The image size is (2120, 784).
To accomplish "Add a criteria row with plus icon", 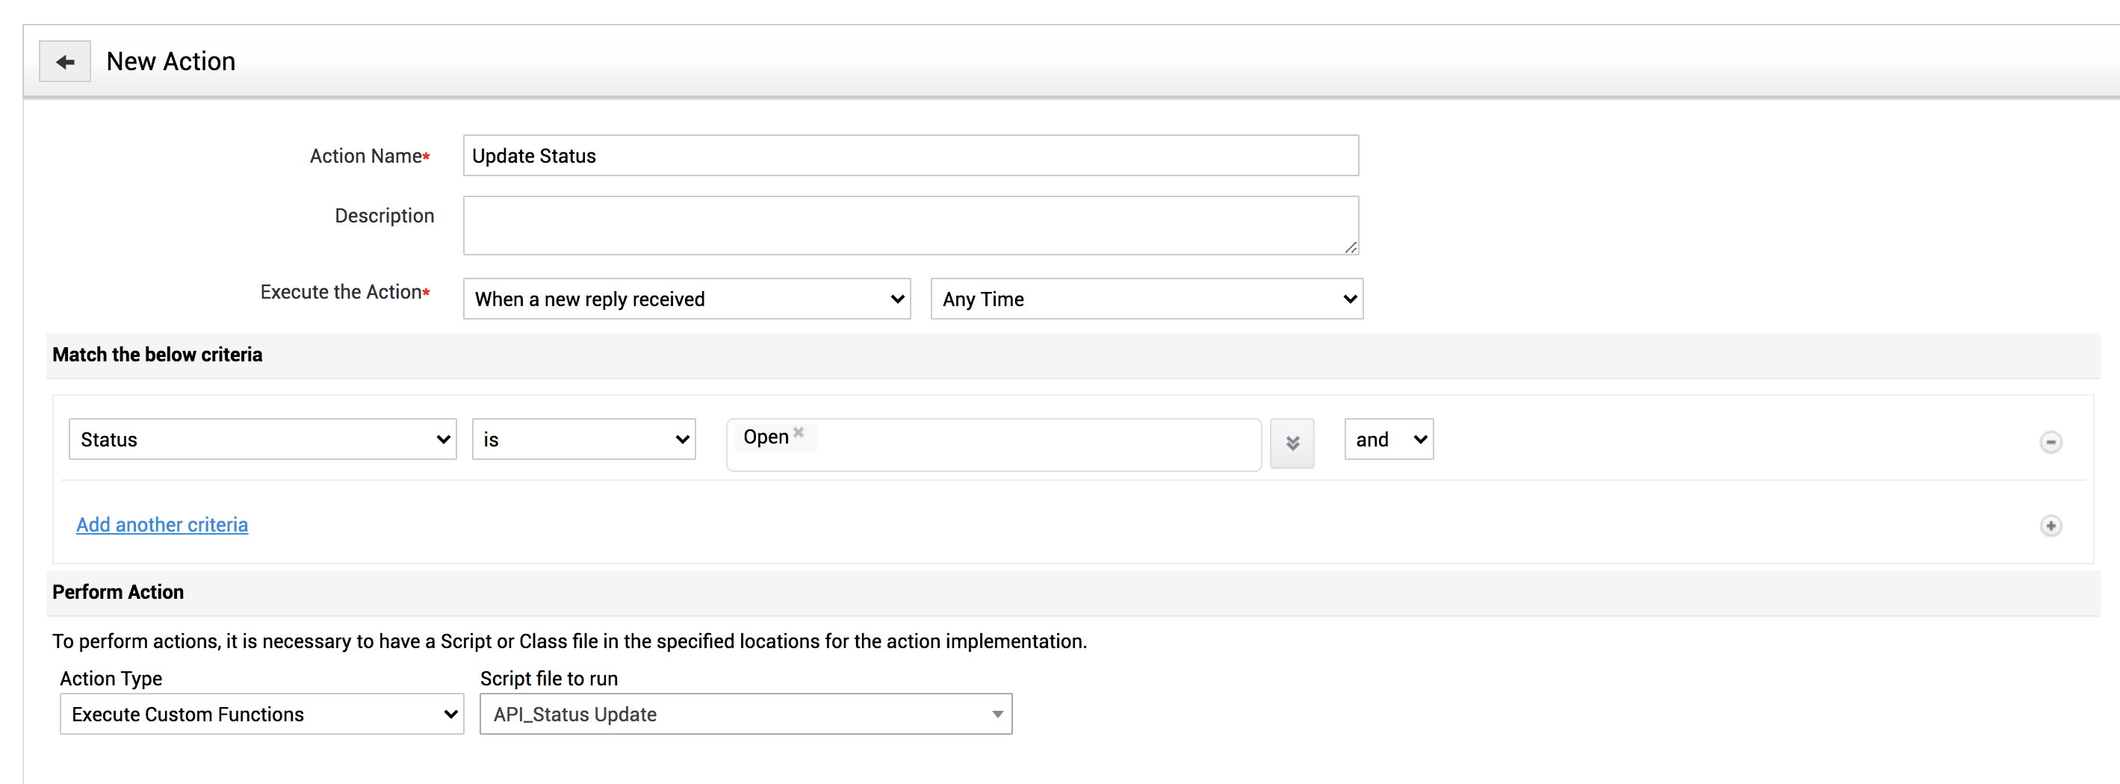I will click(2050, 526).
